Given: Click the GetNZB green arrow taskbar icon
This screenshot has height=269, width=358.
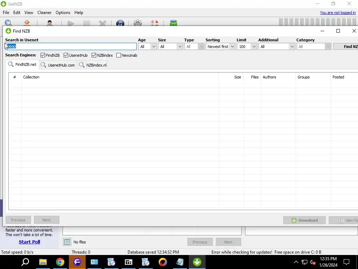Looking at the screenshot, I should (x=197, y=262).
